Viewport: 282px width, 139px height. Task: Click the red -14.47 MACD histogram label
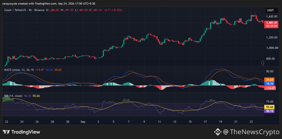point(270,88)
